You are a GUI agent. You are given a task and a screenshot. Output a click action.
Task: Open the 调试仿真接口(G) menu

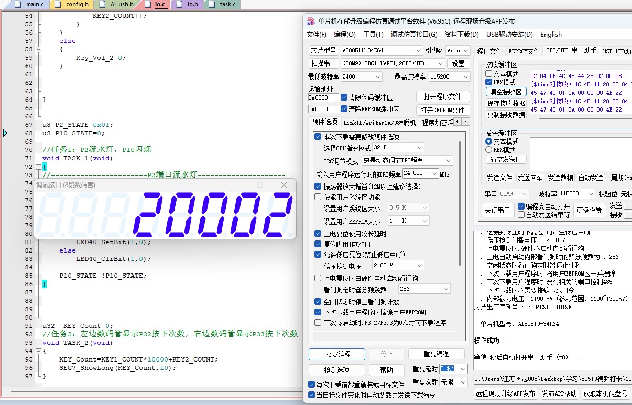[413, 35]
